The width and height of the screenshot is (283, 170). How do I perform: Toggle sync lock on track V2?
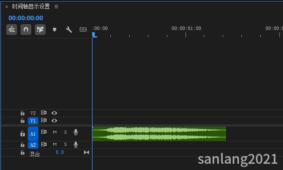click(x=44, y=113)
